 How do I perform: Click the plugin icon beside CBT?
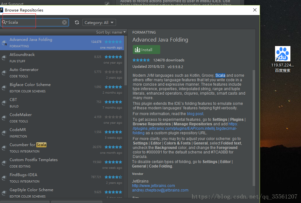click(x=4, y=103)
